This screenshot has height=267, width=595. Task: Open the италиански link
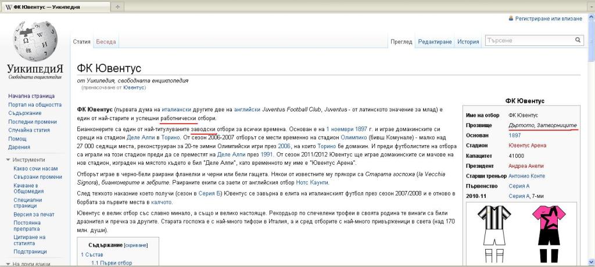pos(177,109)
